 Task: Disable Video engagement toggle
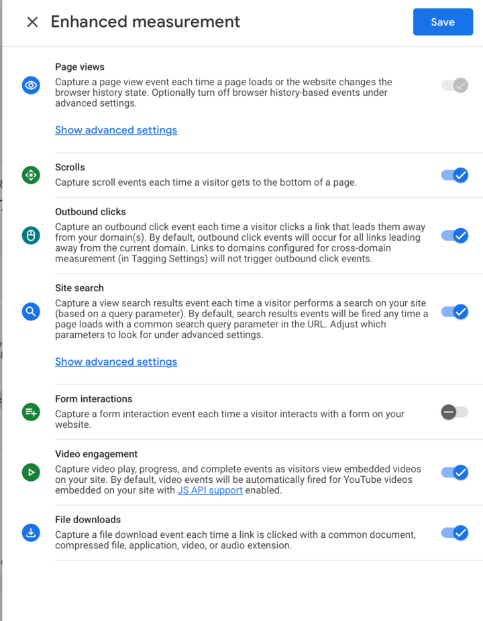[455, 473]
